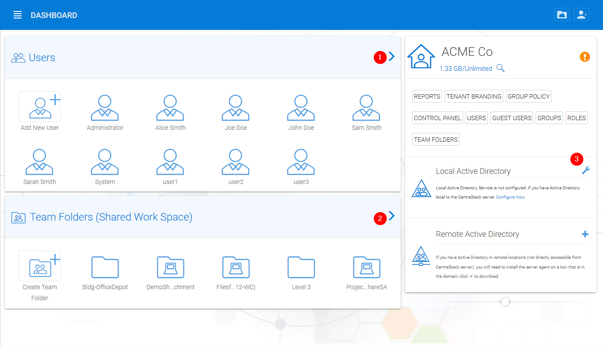Image resolution: width=603 pixels, height=346 pixels.
Task: Open the file manager icon in top bar
Action: pos(562,15)
